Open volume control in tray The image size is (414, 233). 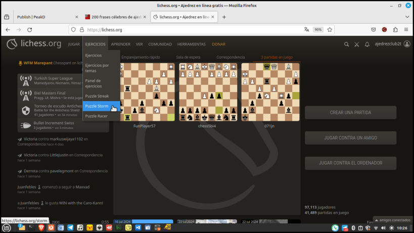point(383,228)
